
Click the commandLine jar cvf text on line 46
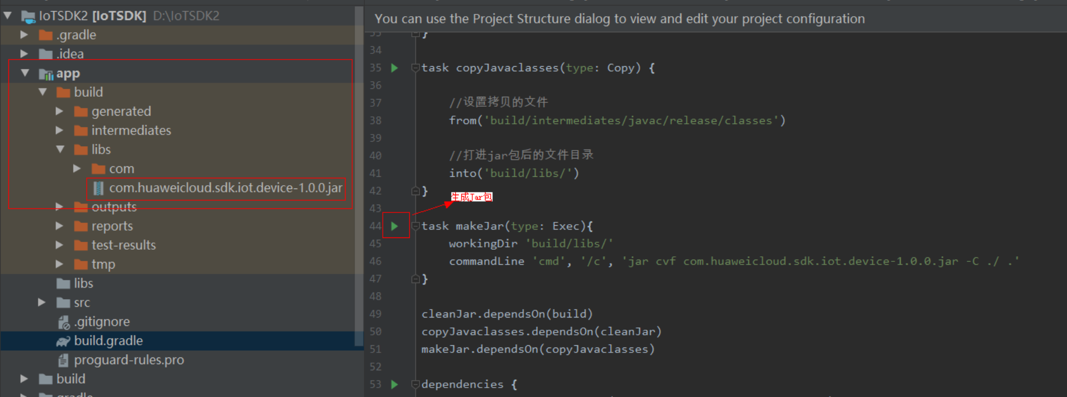coord(734,261)
